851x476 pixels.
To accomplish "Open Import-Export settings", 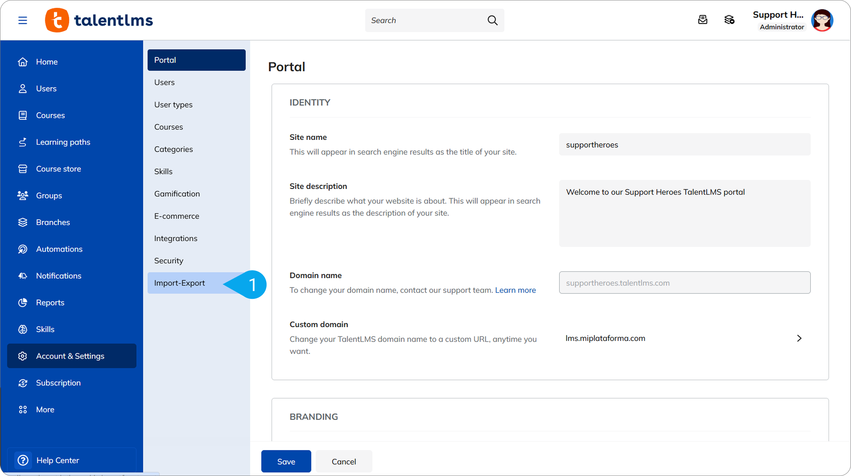I will (x=197, y=283).
